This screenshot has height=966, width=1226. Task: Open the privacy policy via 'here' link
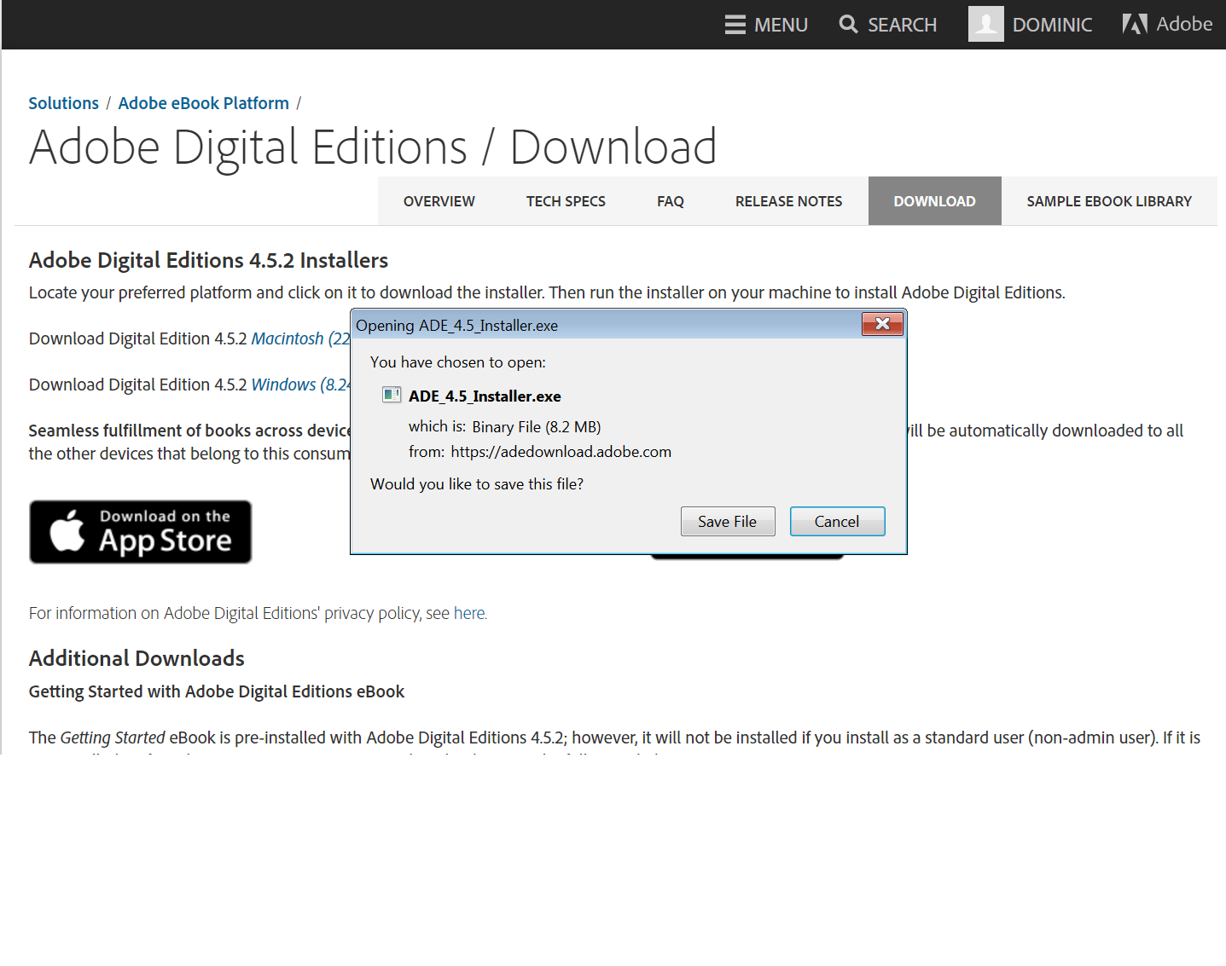coord(468,612)
